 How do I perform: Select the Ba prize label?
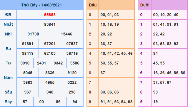pyautogui.click(x=8, y=49)
